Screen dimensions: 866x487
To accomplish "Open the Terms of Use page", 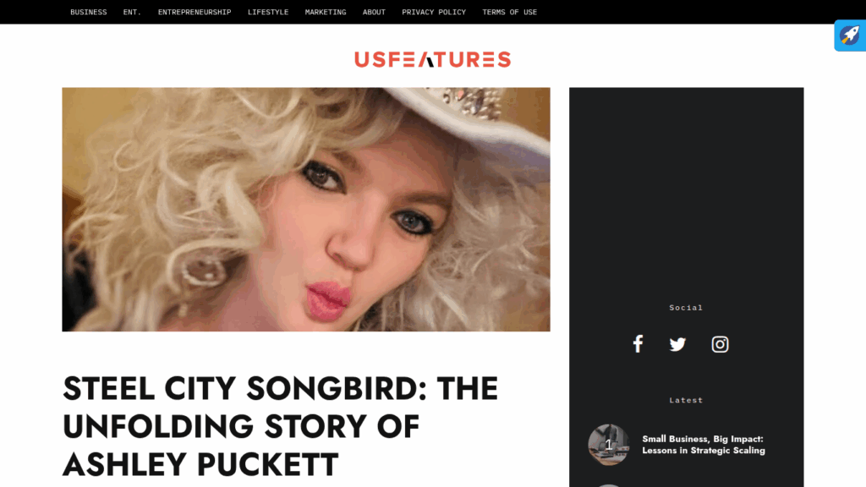I will point(509,12).
